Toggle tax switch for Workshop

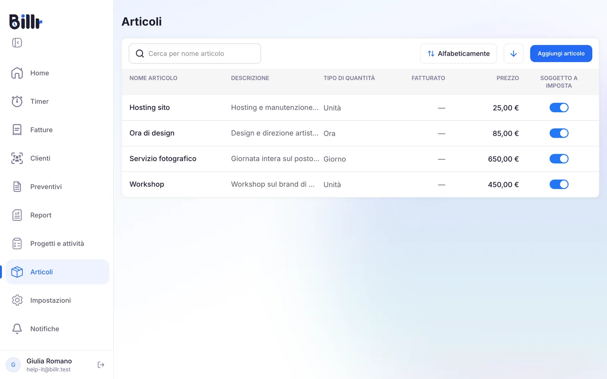(559, 184)
